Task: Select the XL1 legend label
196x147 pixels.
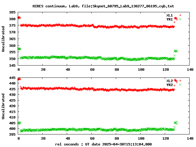Action: tap(169, 15)
